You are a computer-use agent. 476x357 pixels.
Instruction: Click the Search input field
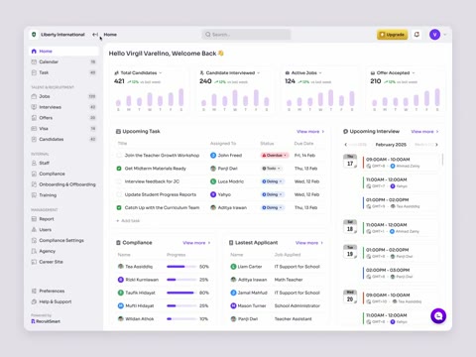coord(246,35)
